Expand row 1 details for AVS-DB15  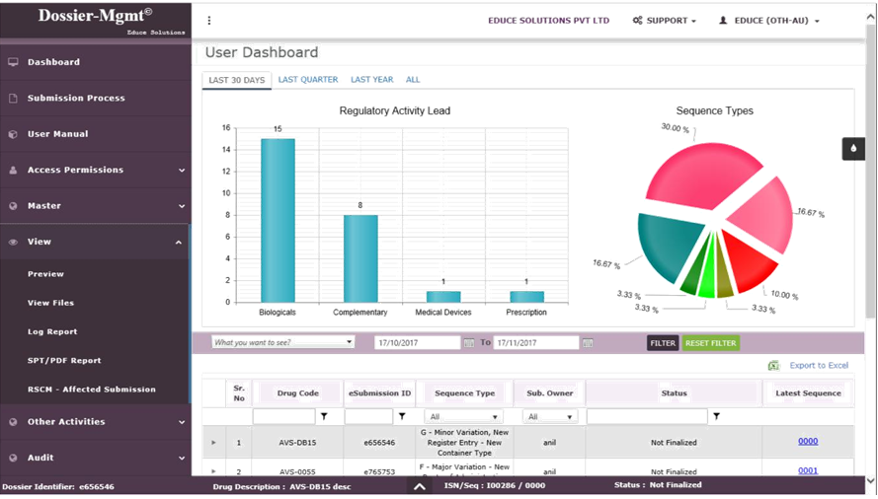click(x=214, y=443)
